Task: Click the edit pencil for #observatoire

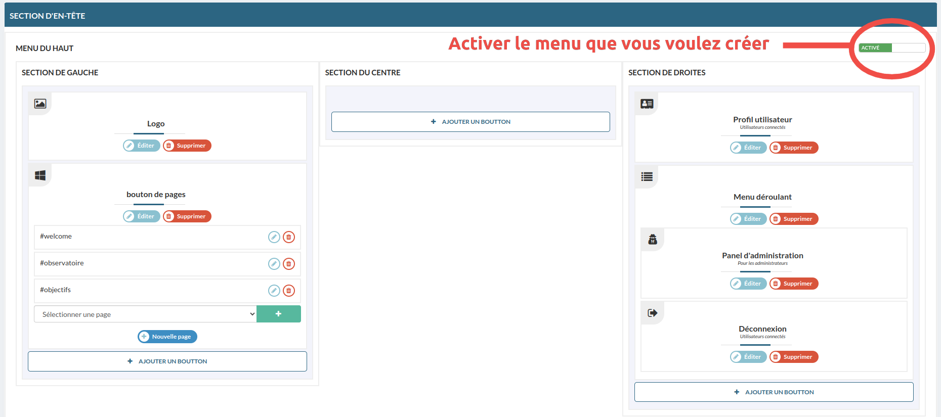Action: [x=274, y=264]
